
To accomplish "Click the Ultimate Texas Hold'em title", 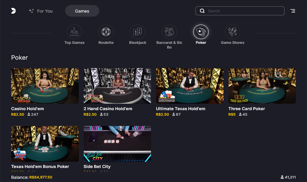I will click(x=180, y=109).
